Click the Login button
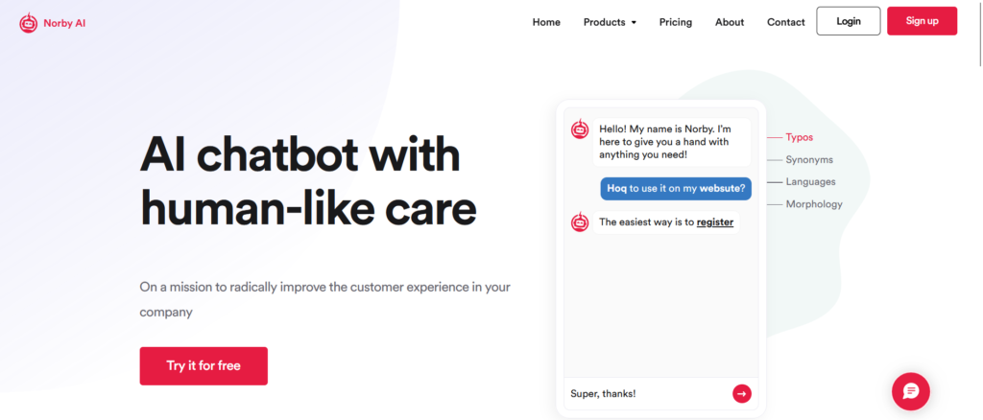 [x=848, y=21]
